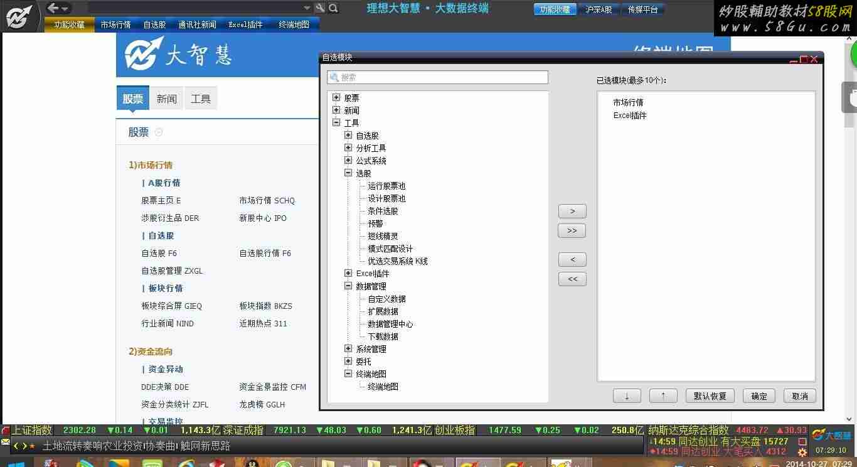Click the star icon in news ticker

click(x=33, y=446)
